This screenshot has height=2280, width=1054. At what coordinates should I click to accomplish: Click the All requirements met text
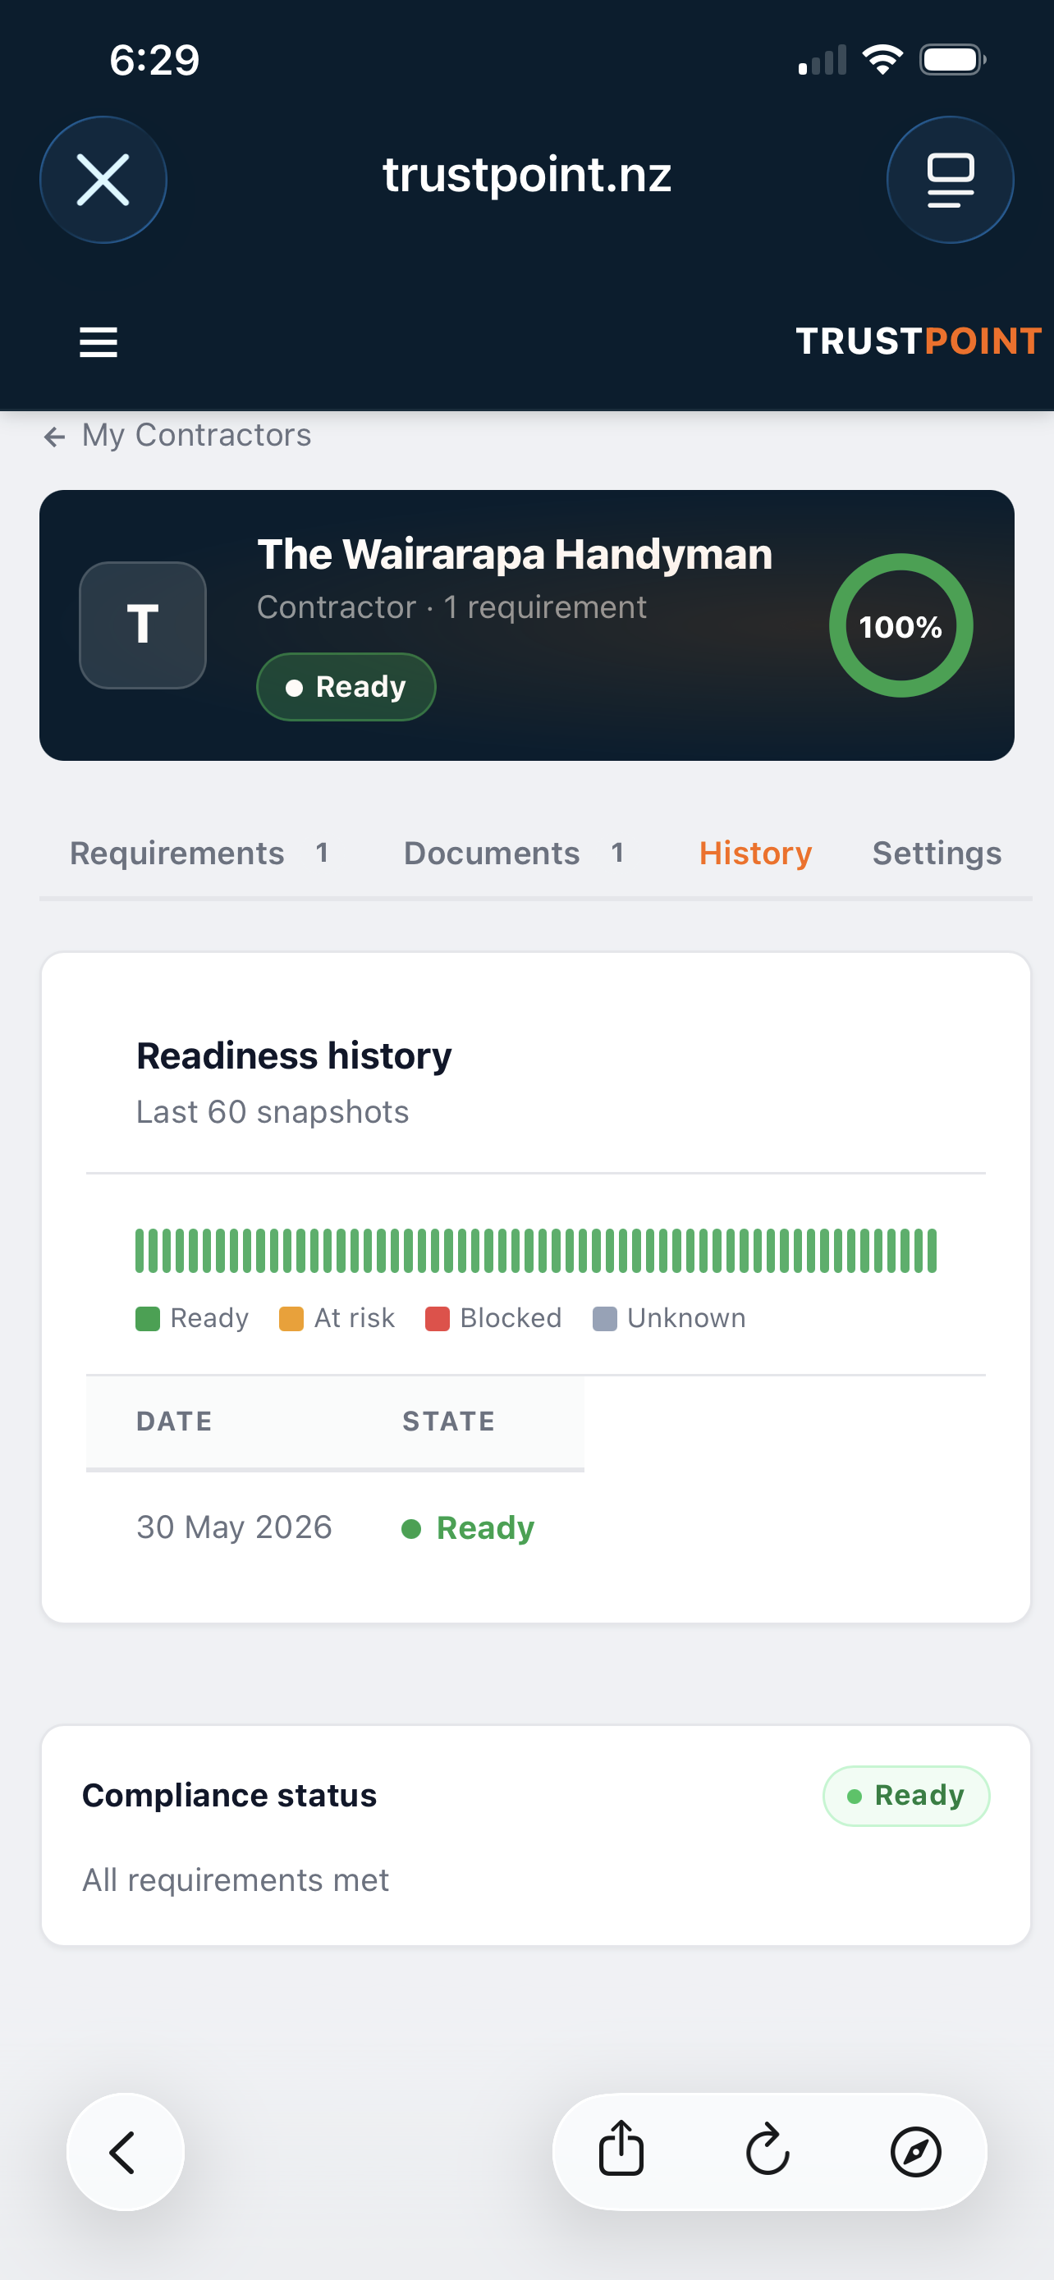point(236,1880)
